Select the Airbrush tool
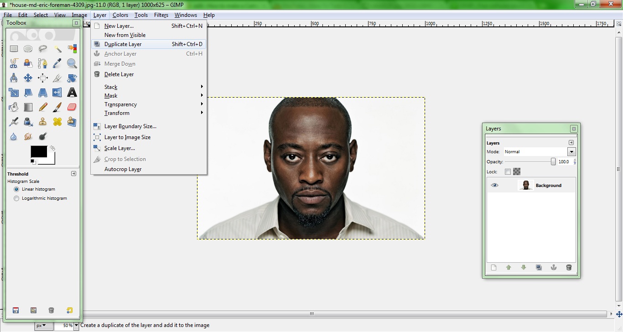This screenshot has width=623, height=332. (x=14, y=122)
